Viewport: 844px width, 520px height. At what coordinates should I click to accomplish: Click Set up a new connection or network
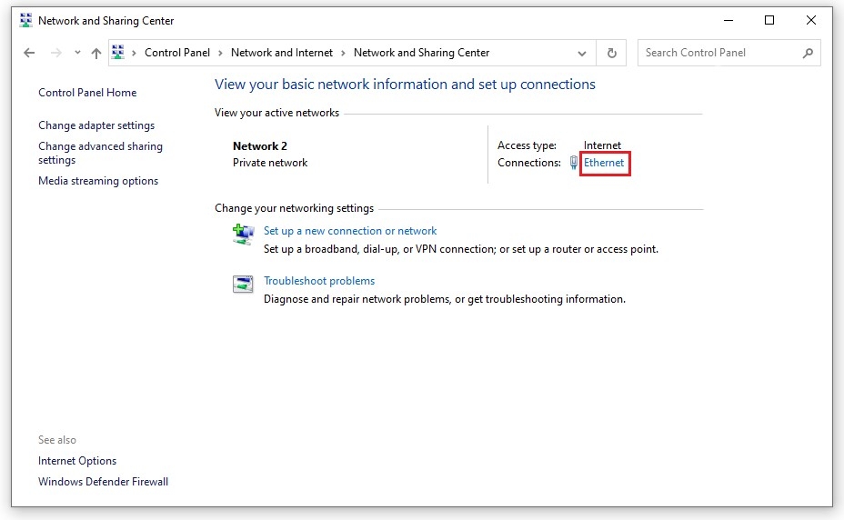350,231
